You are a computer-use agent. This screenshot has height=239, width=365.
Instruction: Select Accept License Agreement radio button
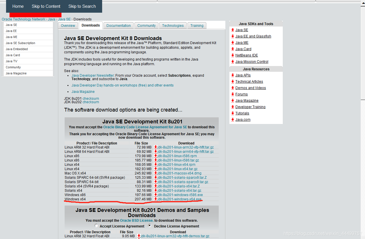96,226
